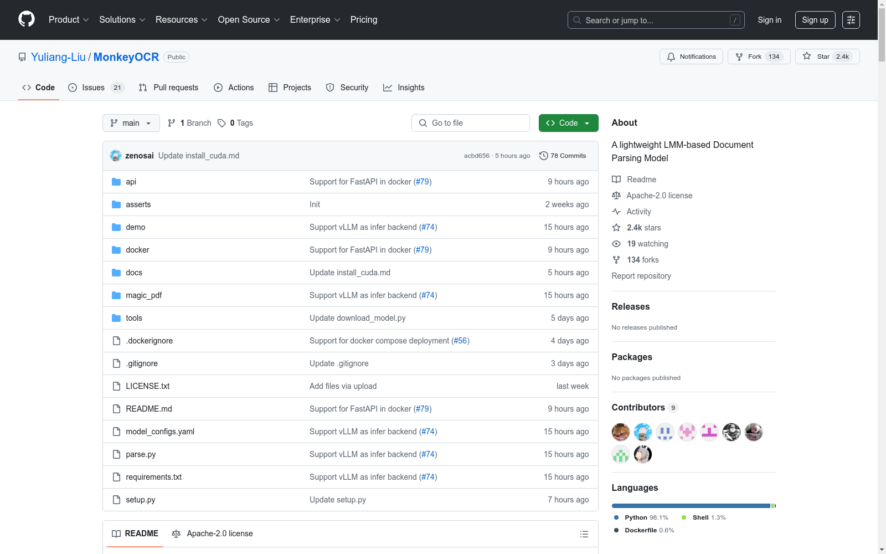
Task: Click the repository icon before Yuliang-Liu
Action: 22,57
